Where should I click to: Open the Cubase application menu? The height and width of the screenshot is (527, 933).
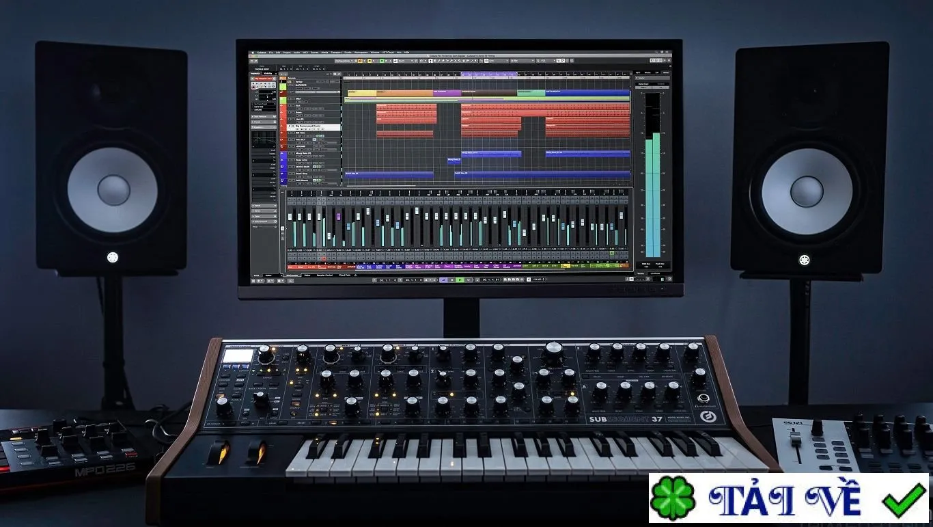(261, 53)
